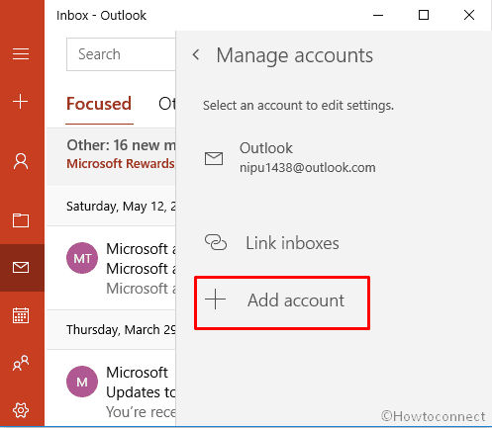The width and height of the screenshot is (492, 428).
Task: Select the Focused inbox tab
Action: click(99, 104)
